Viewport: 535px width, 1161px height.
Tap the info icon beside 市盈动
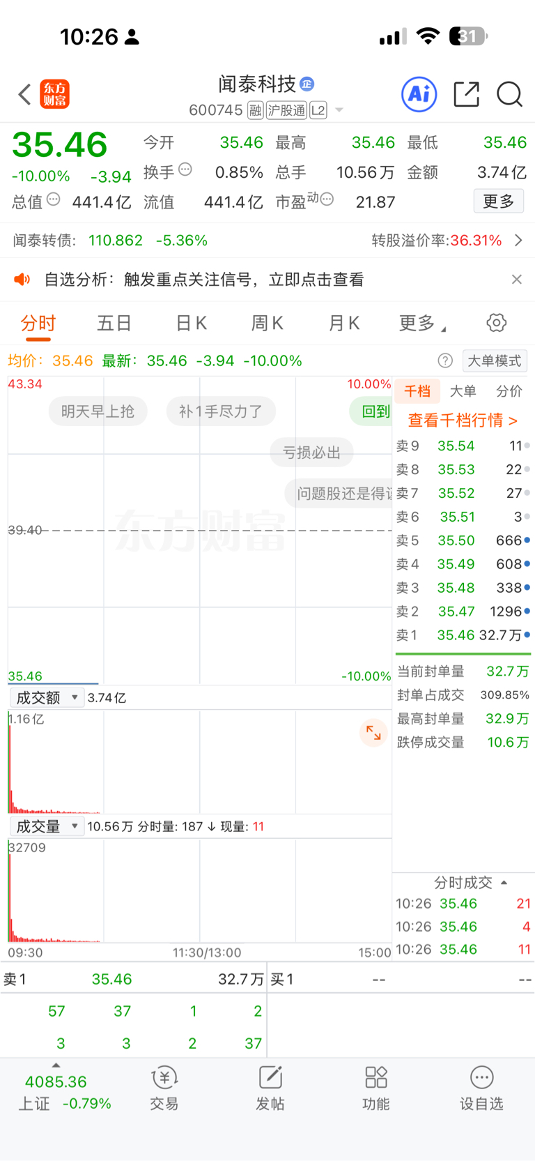click(327, 199)
